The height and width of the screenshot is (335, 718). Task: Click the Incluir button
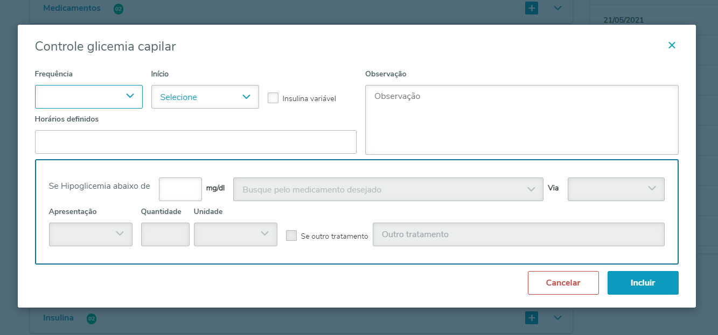click(643, 283)
